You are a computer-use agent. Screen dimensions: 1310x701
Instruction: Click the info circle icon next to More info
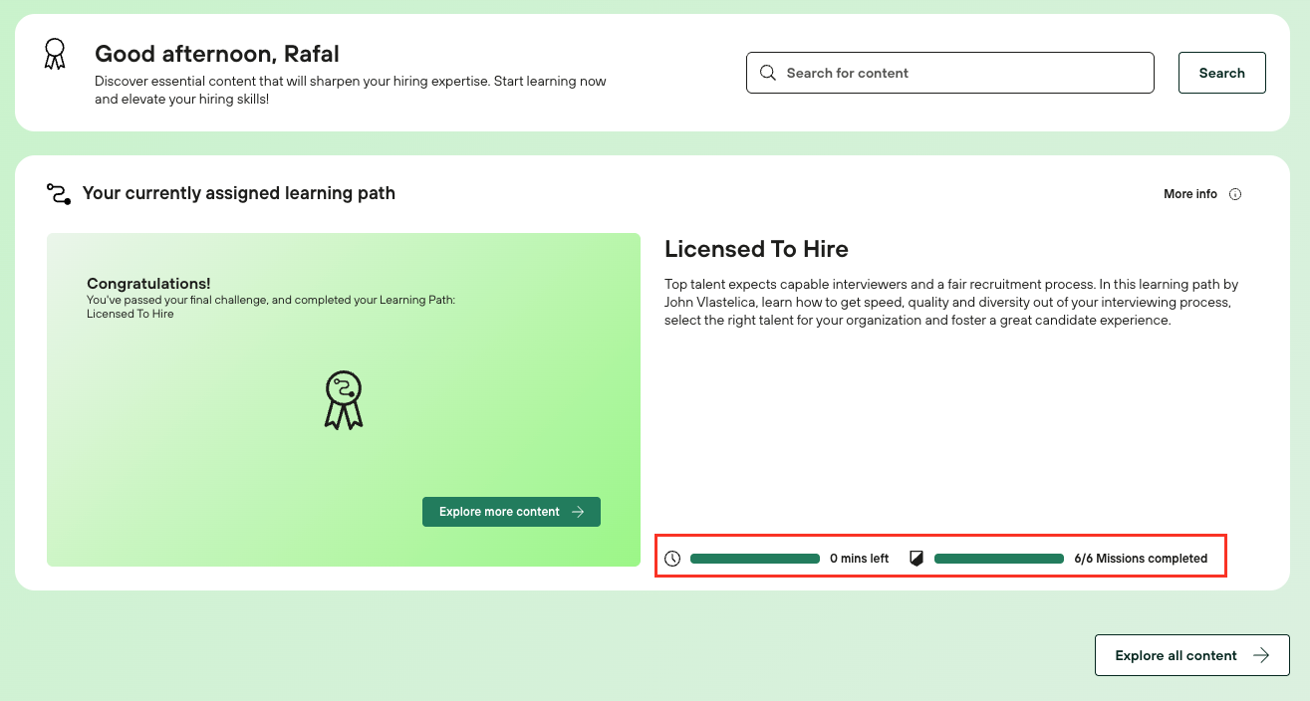[x=1235, y=194]
